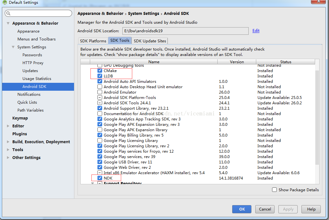Check Documentation for Android SDK checkbox

100,114
